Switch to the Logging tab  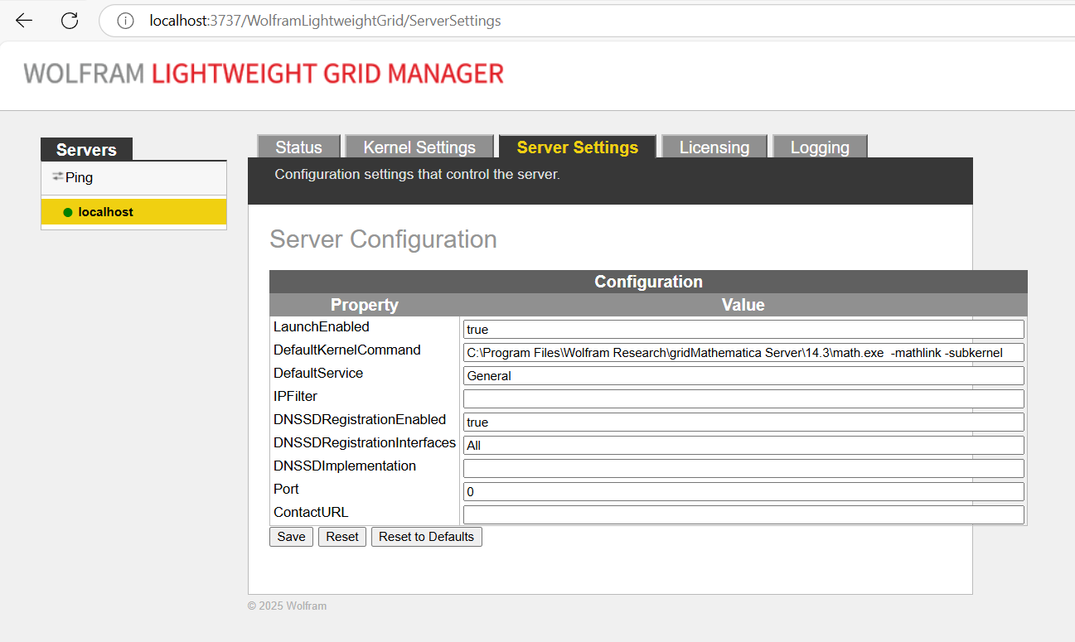coord(820,147)
